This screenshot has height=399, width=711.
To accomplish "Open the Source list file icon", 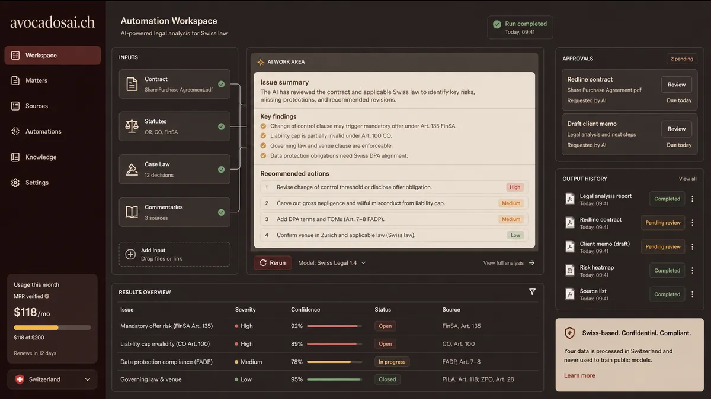I will coord(569,294).
